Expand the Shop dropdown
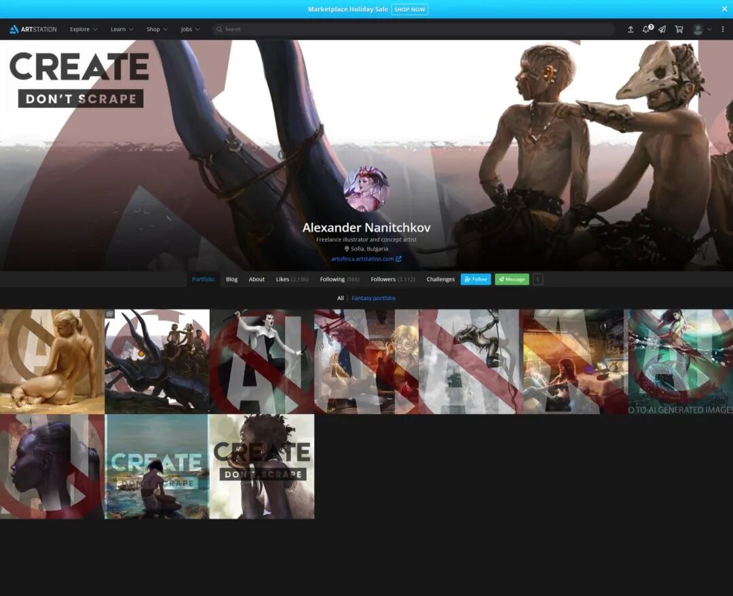The height and width of the screenshot is (596, 733). coord(157,29)
